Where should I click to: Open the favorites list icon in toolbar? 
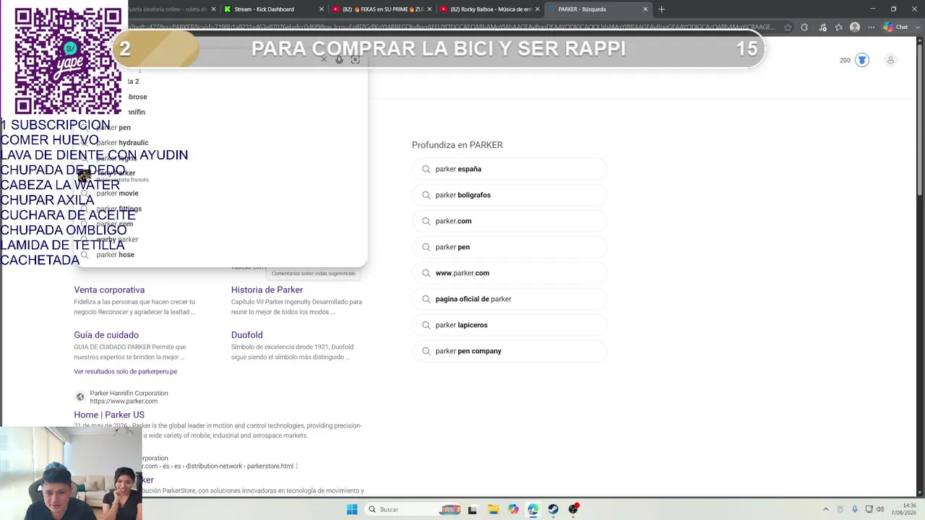click(839, 27)
